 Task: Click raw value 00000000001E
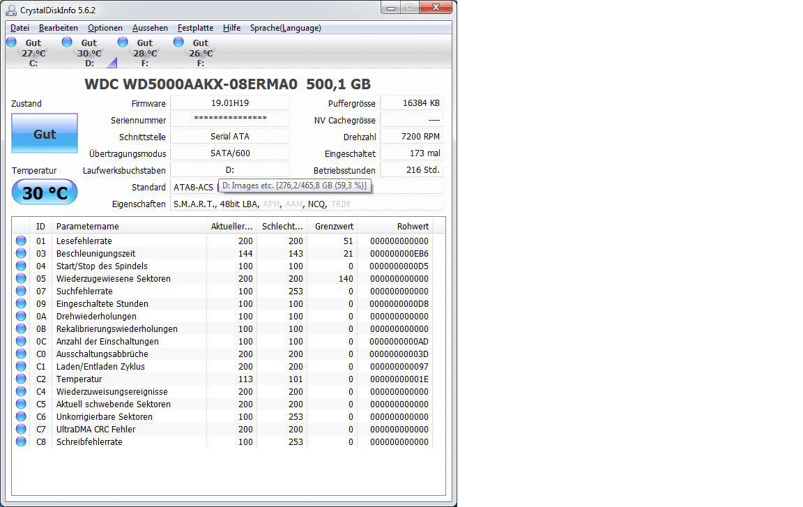tap(399, 379)
